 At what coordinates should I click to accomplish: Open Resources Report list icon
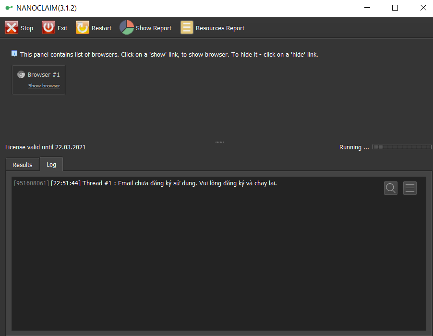[x=187, y=28]
